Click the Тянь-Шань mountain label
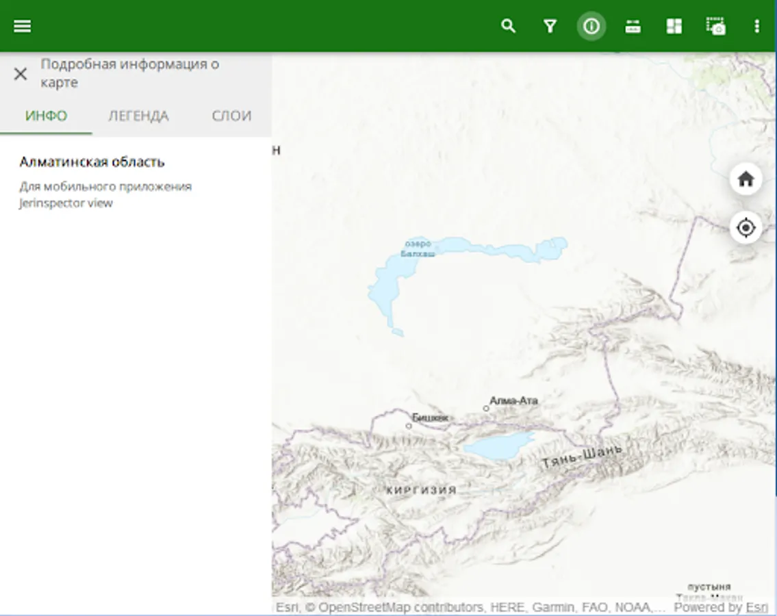777x616 pixels. (582, 457)
